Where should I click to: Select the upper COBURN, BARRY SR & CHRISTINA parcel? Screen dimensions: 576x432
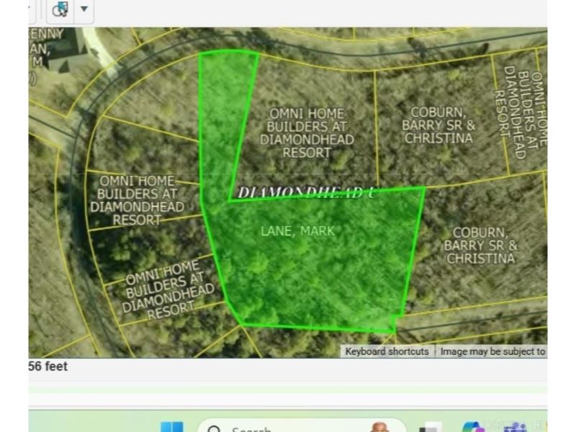click(x=439, y=125)
